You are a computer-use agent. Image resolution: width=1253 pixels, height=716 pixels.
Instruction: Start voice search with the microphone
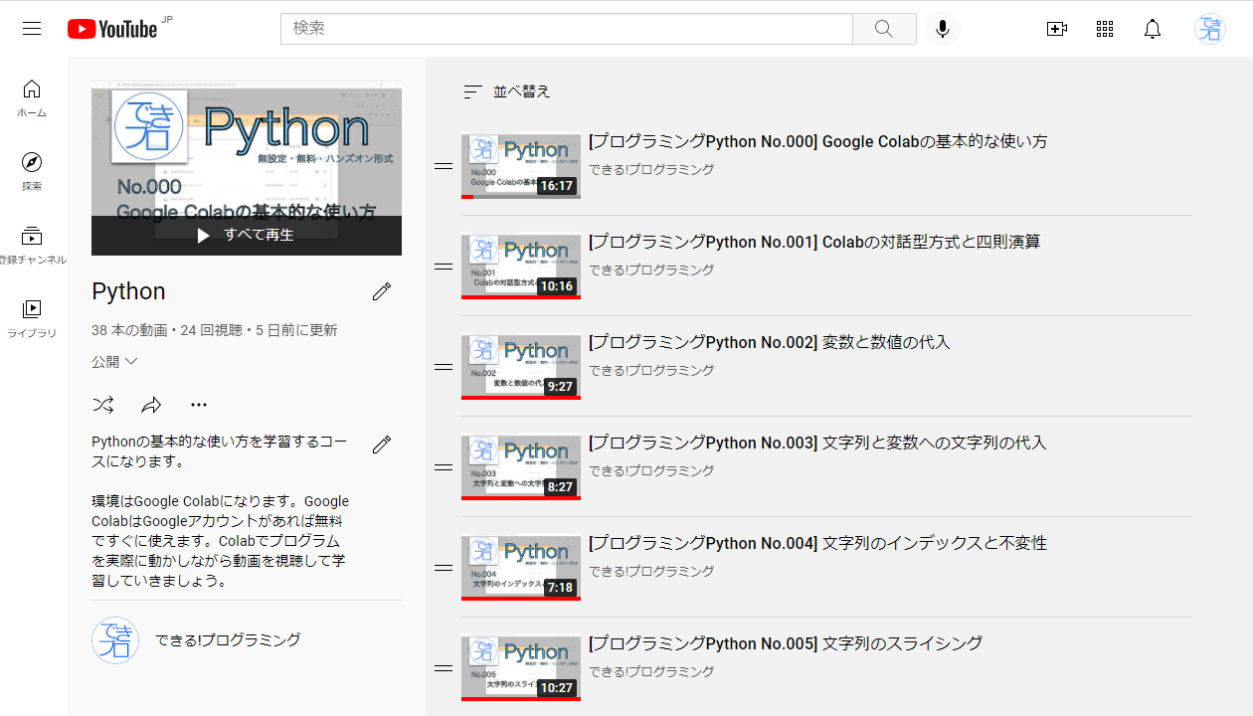[943, 29]
